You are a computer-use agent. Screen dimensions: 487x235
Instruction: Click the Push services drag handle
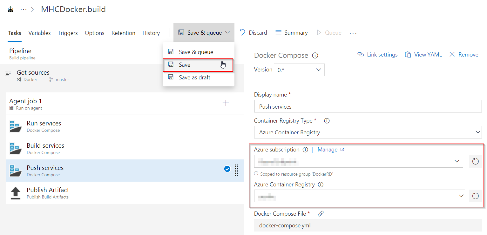click(236, 170)
